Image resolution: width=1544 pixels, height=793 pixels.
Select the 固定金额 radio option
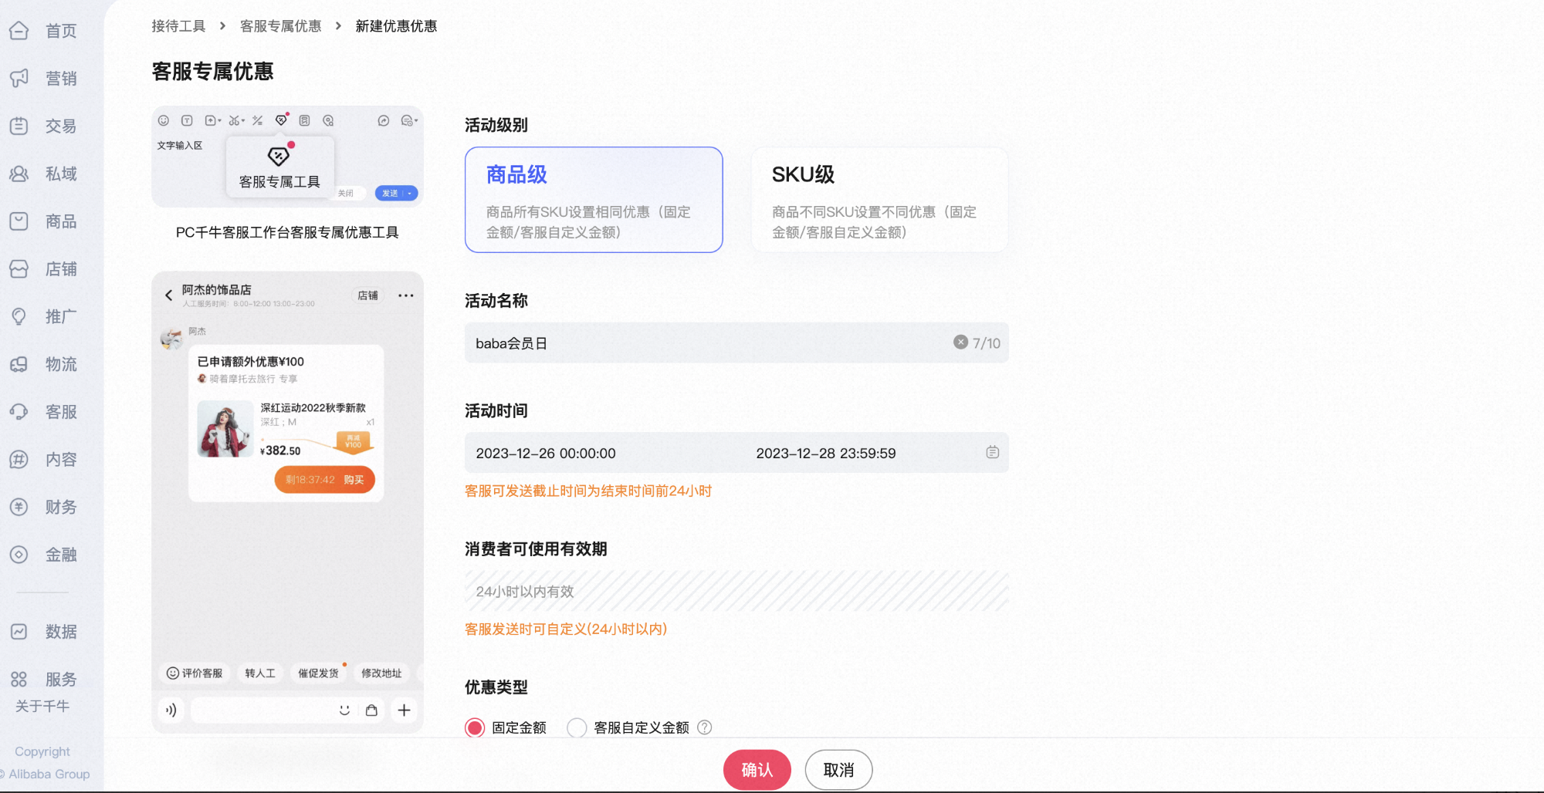475,727
